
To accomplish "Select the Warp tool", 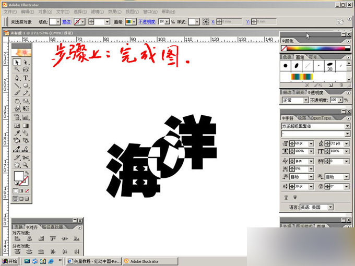I will click(x=17, y=108).
